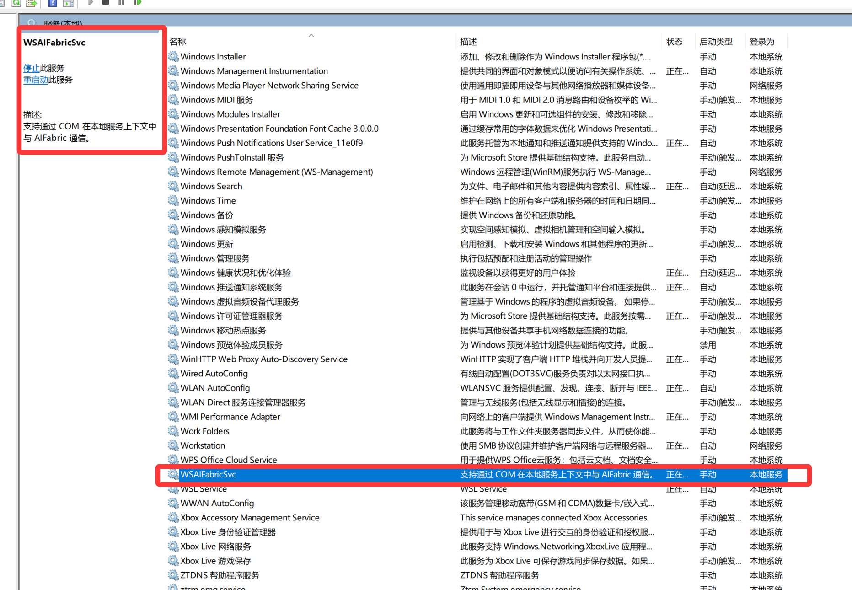Screen dimensions: 852x590
Task: Stop service using the square toolbar icon
Action: click(106, 2)
